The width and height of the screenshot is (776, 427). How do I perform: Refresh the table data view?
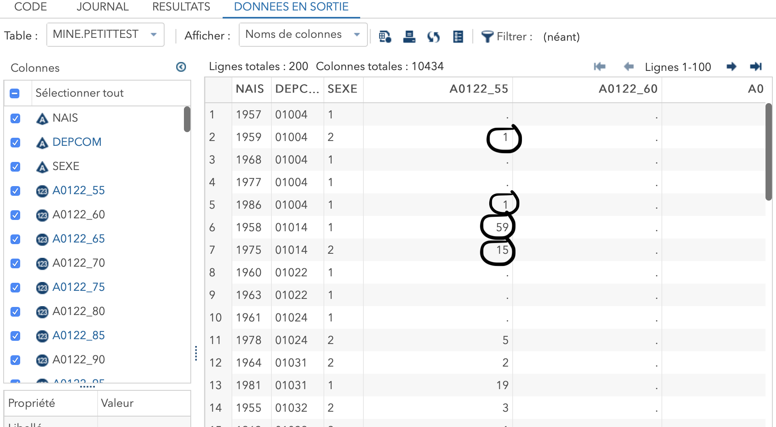point(434,37)
